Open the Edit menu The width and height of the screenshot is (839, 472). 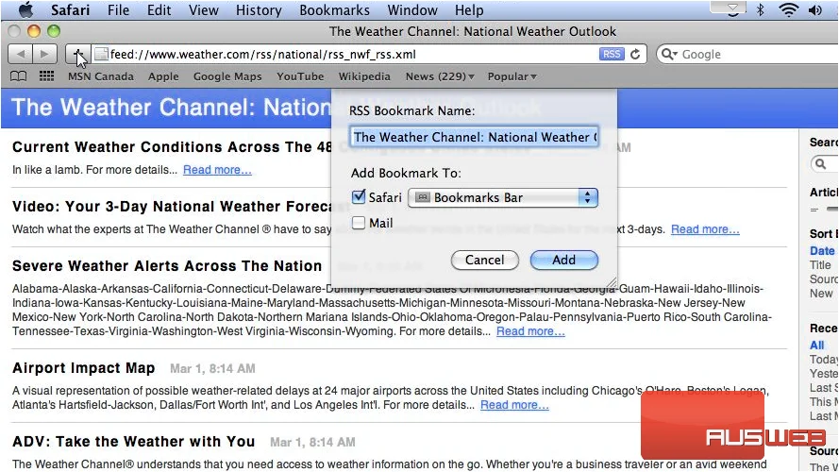pos(159,9)
